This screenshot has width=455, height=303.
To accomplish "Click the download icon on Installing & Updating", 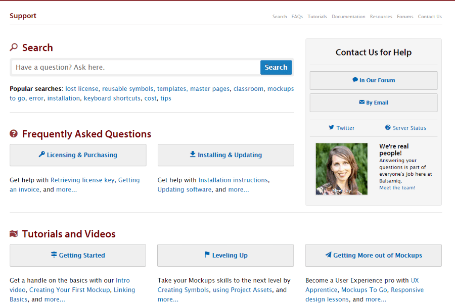I will (193, 155).
